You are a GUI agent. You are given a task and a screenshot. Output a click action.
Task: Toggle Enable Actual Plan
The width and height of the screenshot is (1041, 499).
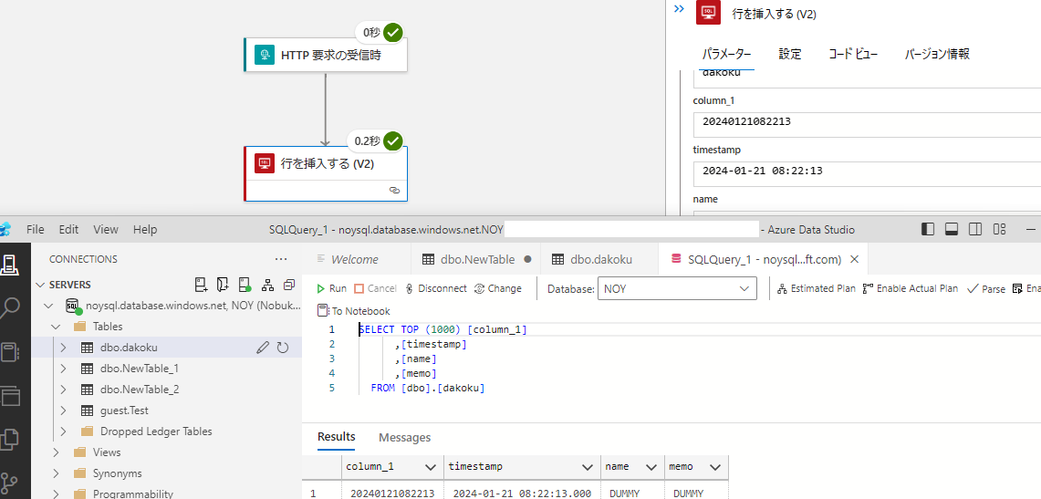[x=911, y=288]
